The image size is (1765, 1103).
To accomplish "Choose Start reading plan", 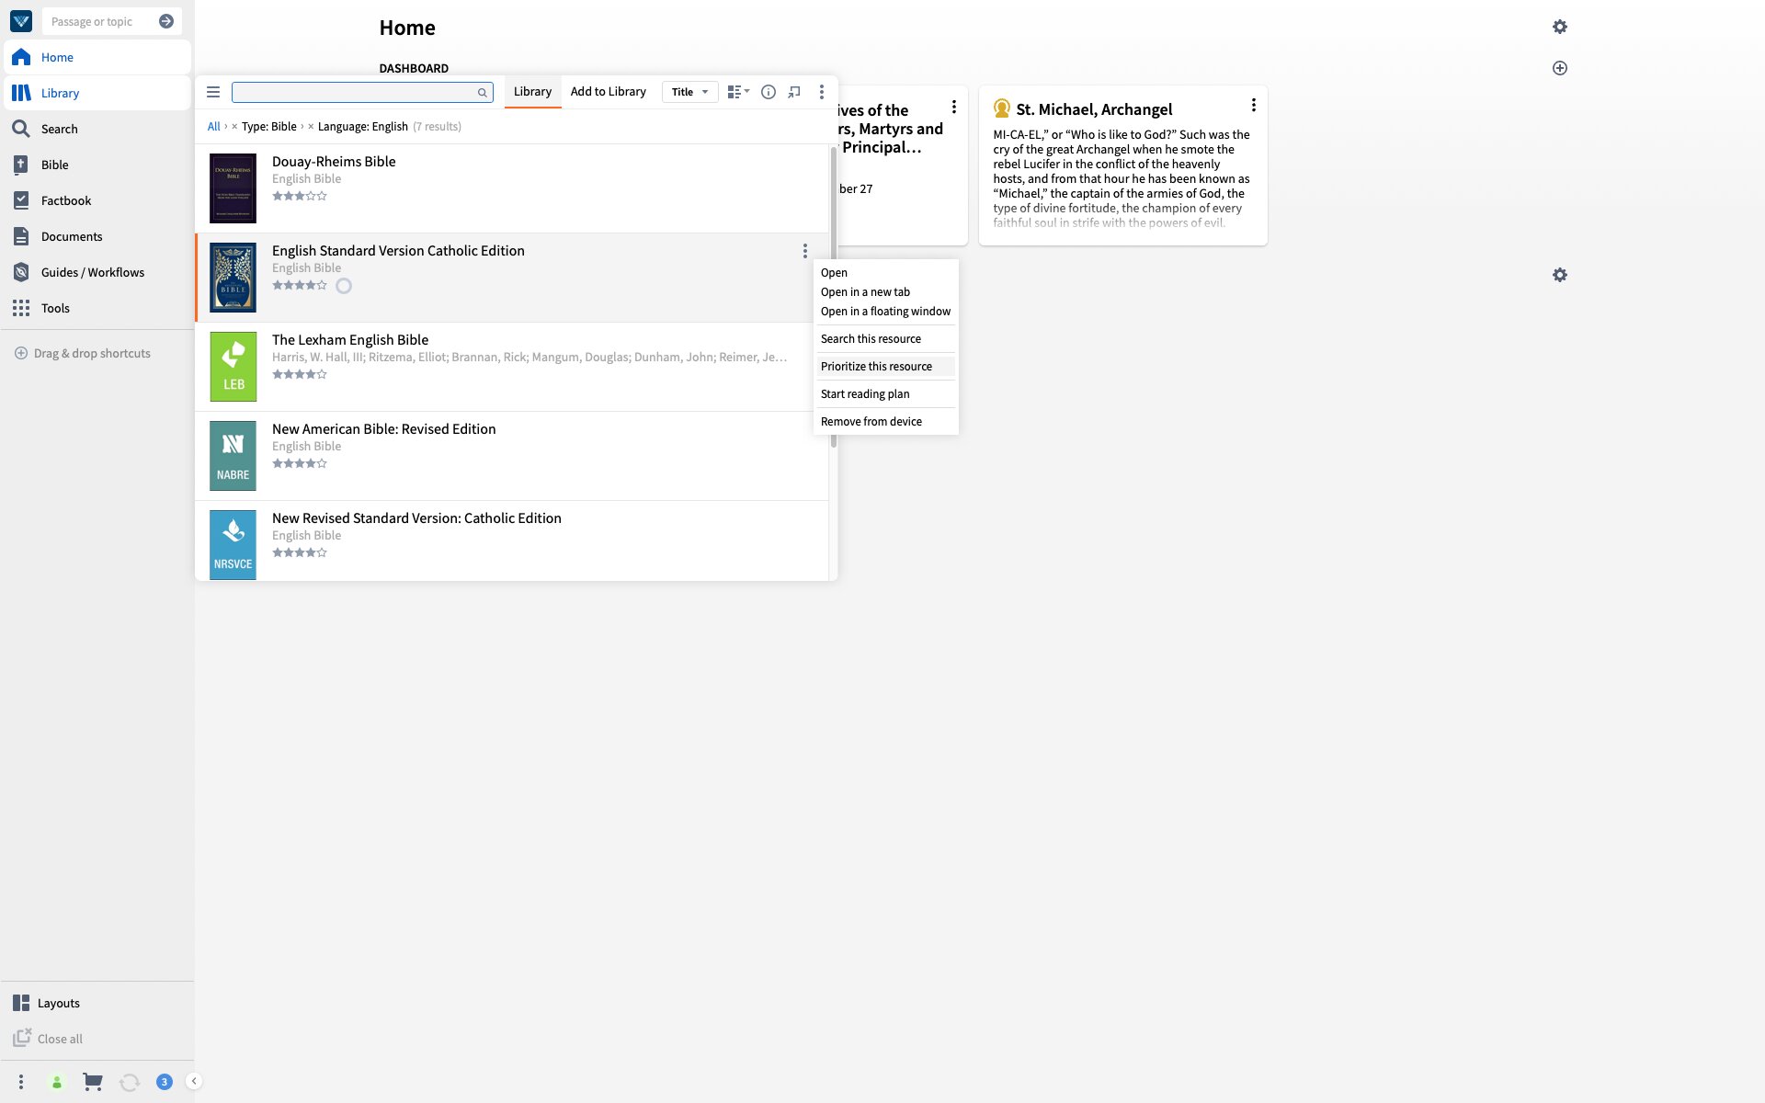I will pos(886,394).
